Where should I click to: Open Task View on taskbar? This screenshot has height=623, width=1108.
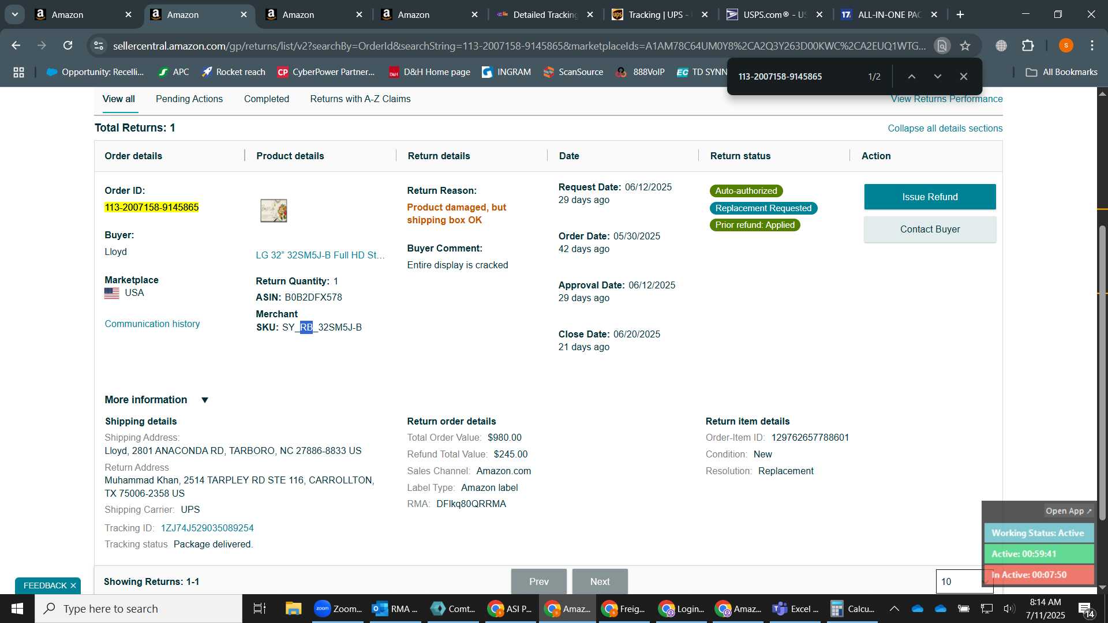point(260,609)
